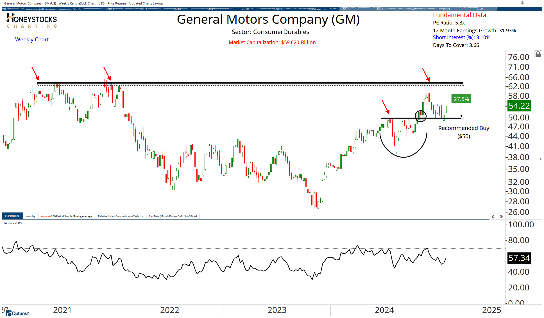The height and width of the screenshot is (318, 544).
Task: Open Volume & 50 Period Simple Moving Average tab
Action: click(x=66, y=216)
